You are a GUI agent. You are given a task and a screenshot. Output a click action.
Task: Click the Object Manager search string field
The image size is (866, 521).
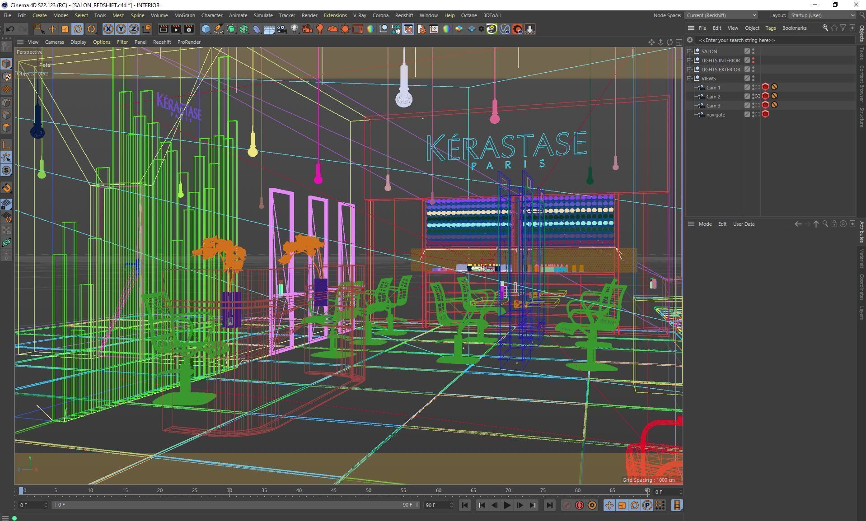(774, 40)
